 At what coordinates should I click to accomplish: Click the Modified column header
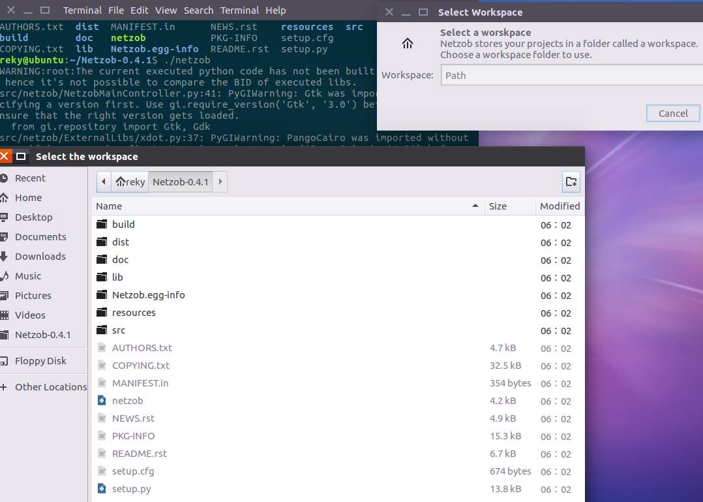pos(559,206)
